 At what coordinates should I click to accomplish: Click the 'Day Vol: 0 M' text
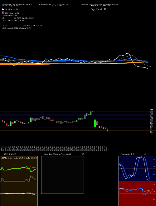(98, 9)
